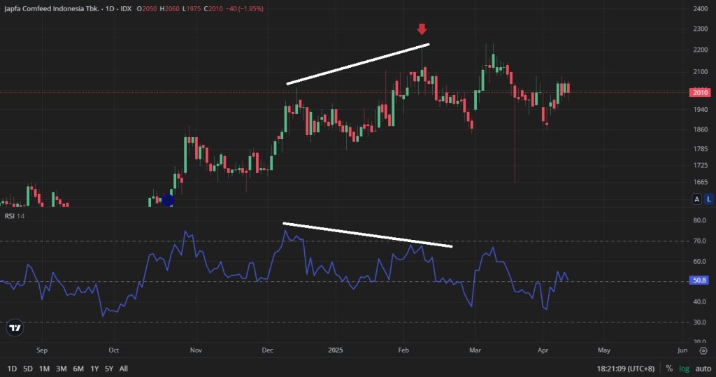Screen dimensions: 716x377
Task: Click the 1665 price axis label
Action: point(701,182)
